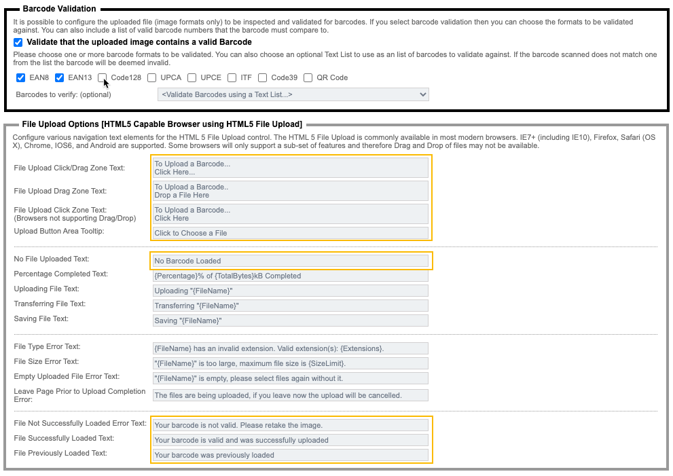673x476 pixels.
Task: Enable the UPCE barcode format
Action: pyautogui.click(x=192, y=77)
